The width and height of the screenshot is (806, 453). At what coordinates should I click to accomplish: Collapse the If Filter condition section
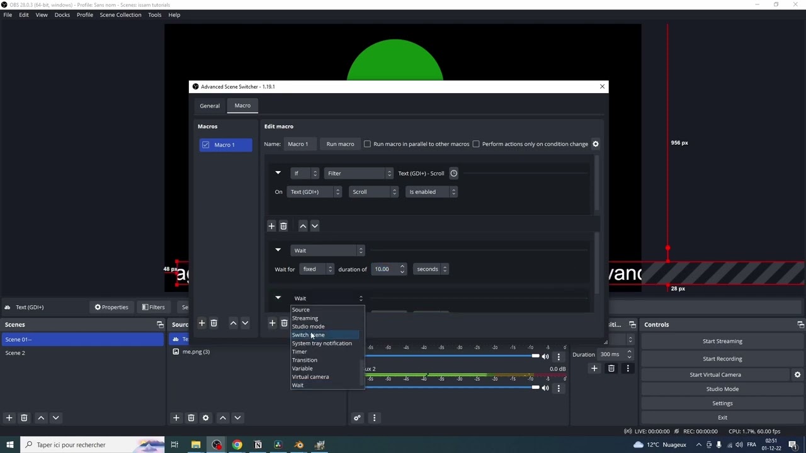(278, 172)
